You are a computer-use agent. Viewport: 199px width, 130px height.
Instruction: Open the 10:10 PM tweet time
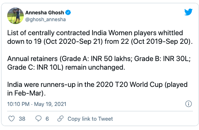tap(18, 104)
